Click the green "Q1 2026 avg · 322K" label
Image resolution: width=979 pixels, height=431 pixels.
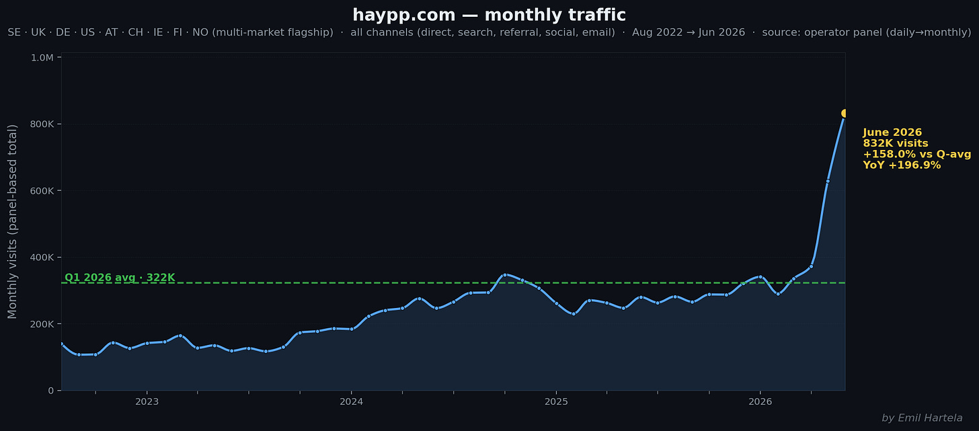tap(120, 277)
